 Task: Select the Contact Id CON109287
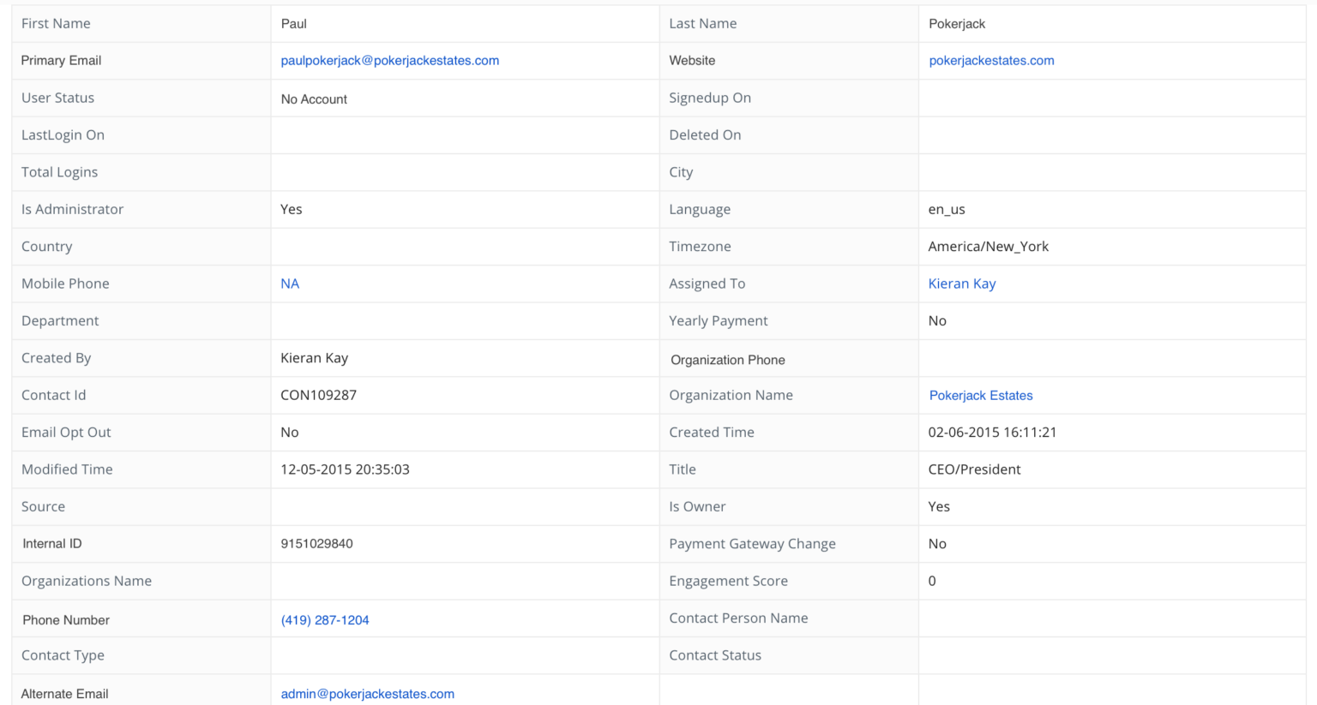tap(318, 395)
